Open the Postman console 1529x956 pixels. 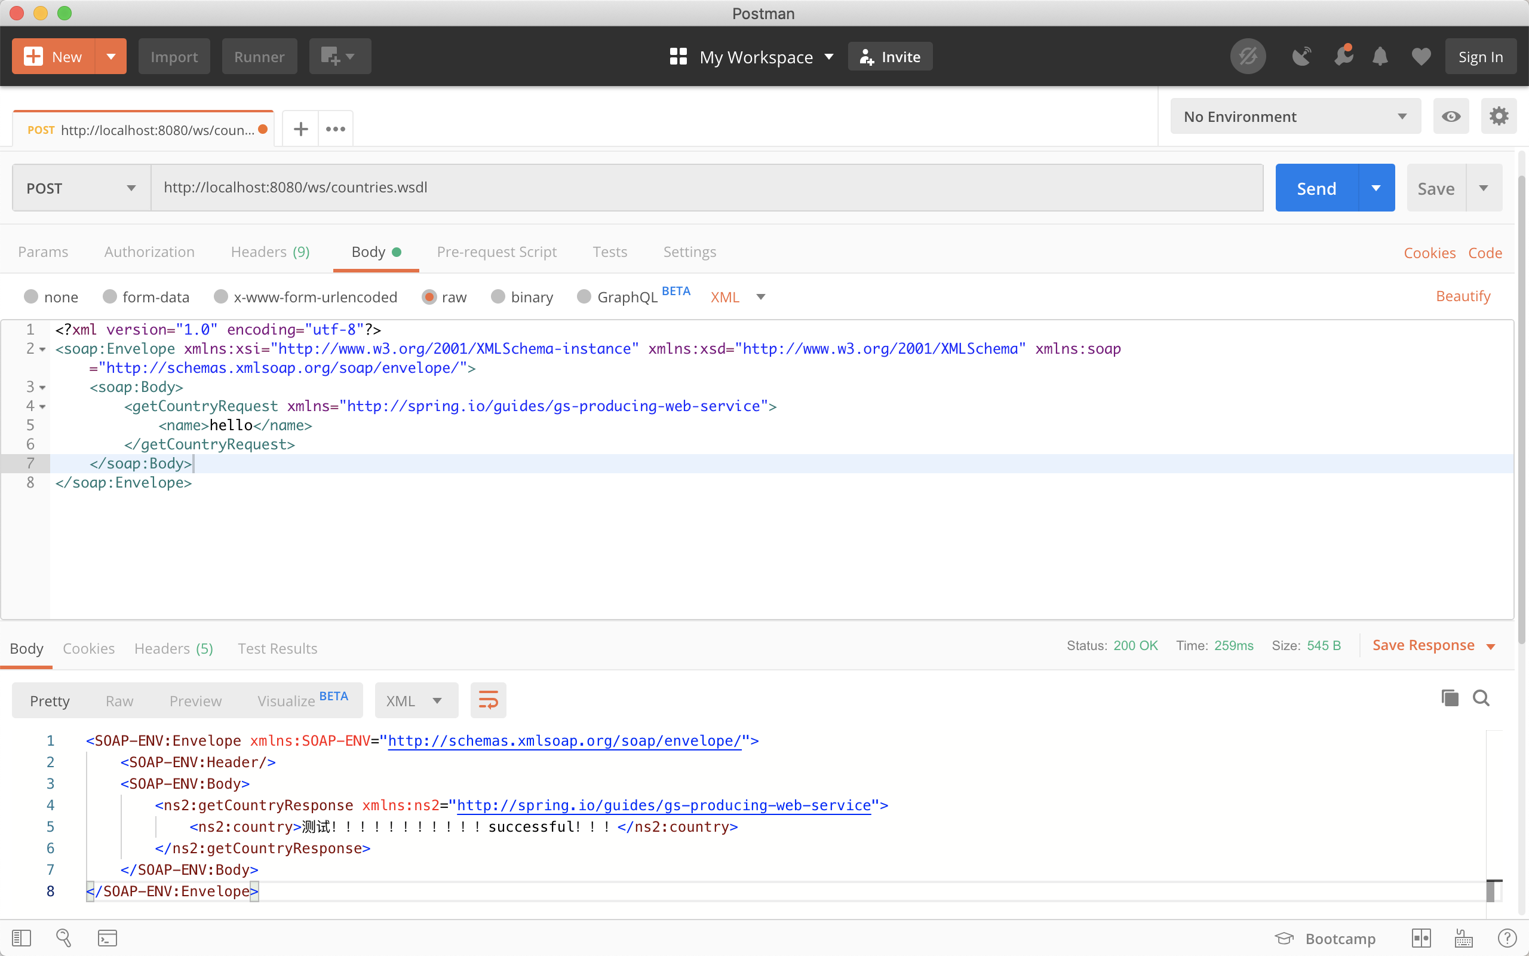108,937
